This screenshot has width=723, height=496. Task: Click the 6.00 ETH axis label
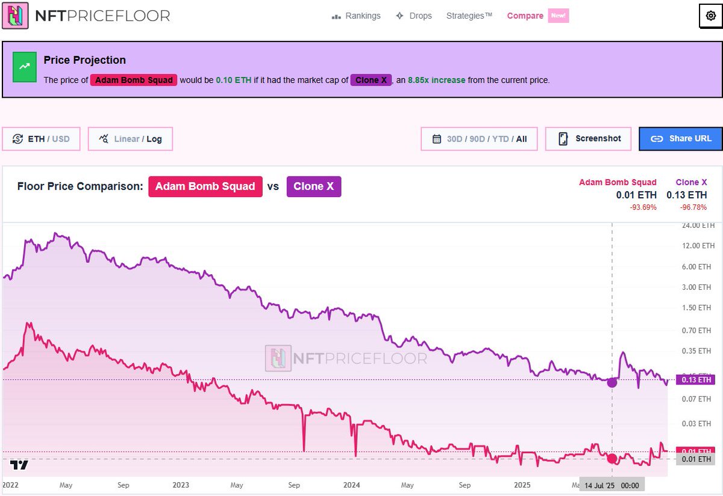tap(696, 267)
